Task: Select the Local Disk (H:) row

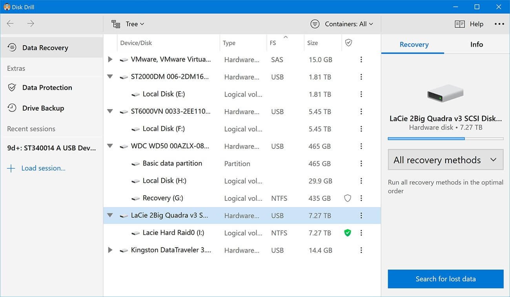Action: 242,181
